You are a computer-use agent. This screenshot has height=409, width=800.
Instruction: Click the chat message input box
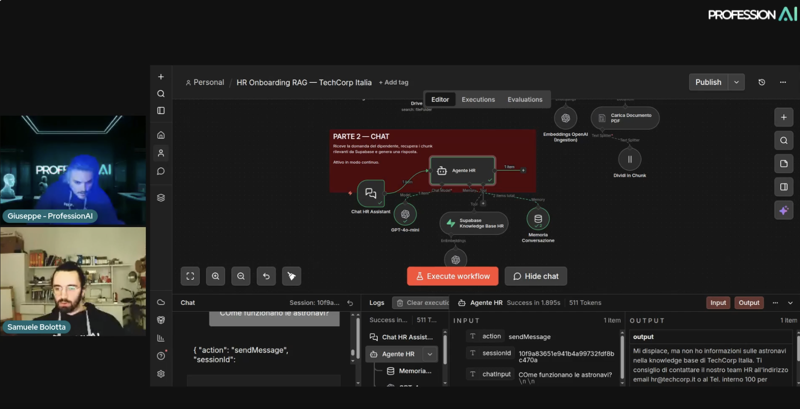(x=264, y=381)
